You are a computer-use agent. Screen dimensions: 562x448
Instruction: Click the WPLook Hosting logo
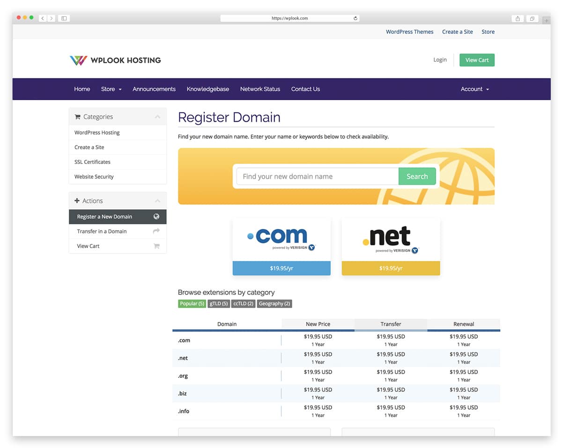[115, 60]
